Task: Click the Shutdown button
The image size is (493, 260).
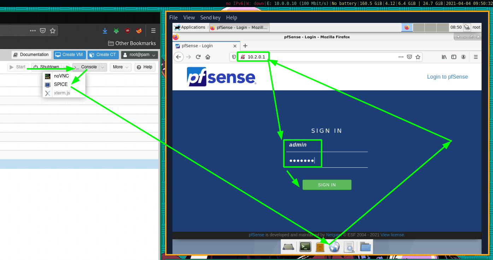Action: click(x=47, y=67)
